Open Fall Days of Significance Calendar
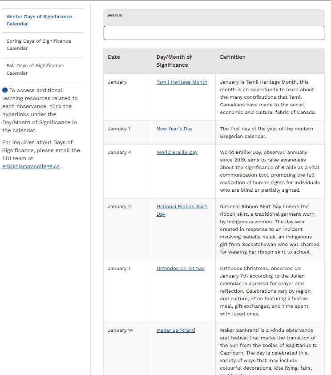 (x=35, y=69)
